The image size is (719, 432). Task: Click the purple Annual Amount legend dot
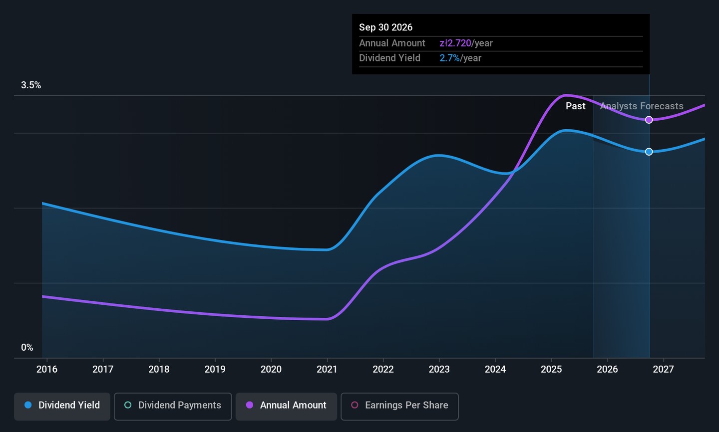(x=250, y=405)
